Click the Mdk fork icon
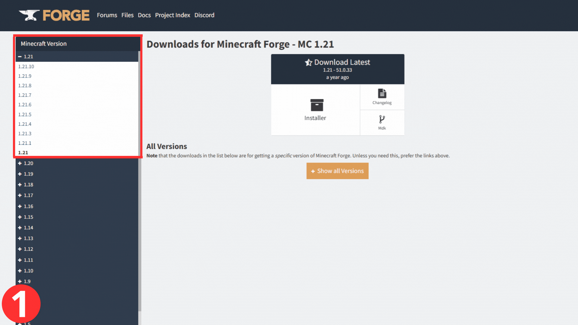 (382, 119)
